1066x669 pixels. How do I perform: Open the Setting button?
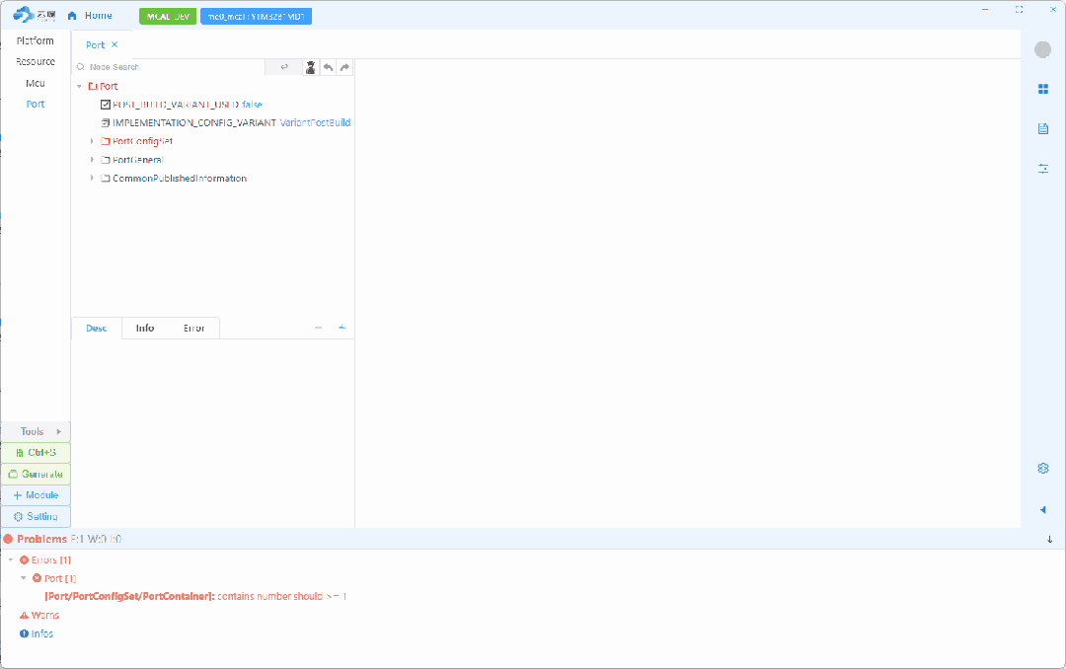tap(36, 517)
